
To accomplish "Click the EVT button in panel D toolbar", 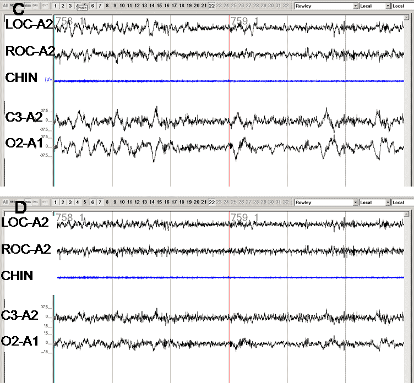I will point(46,202).
